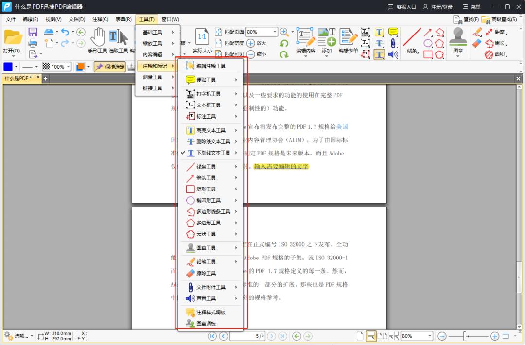525x345 pixels.
Task: Click the 高级查找(S) button
Action: [500, 19]
